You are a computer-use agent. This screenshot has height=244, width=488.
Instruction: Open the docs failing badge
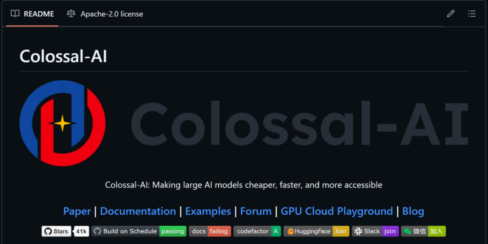pyautogui.click(x=210, y=231)
